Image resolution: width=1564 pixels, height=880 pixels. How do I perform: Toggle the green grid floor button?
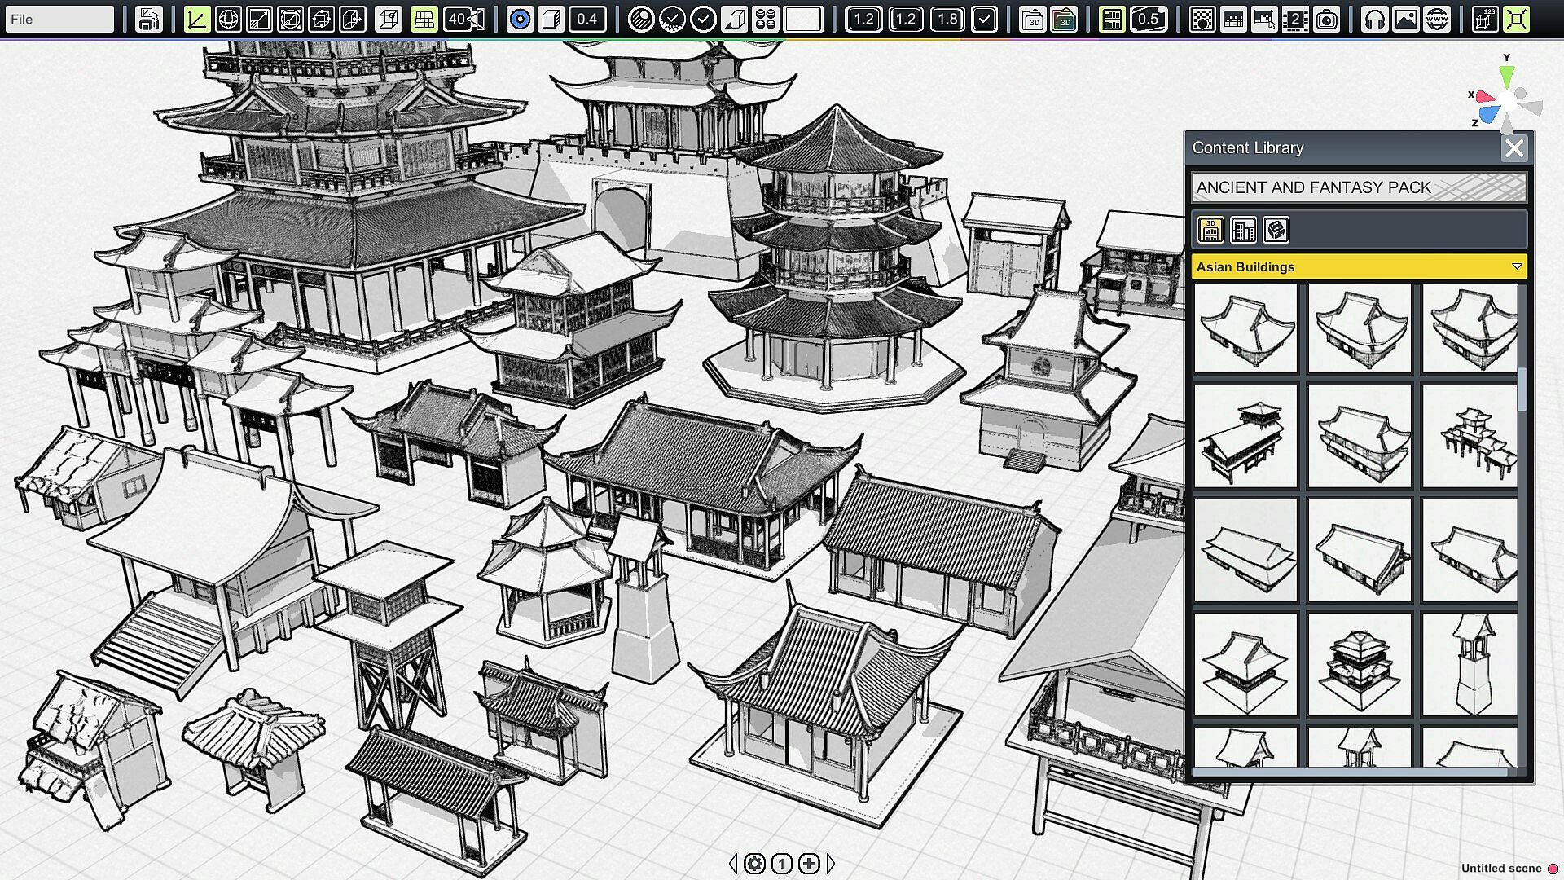(x=424, y=19)
